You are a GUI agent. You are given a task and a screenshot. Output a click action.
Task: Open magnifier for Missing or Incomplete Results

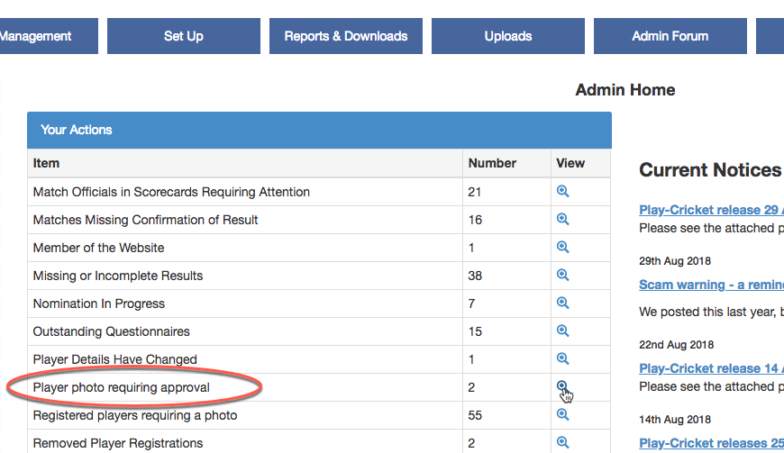tap(562, 276)
